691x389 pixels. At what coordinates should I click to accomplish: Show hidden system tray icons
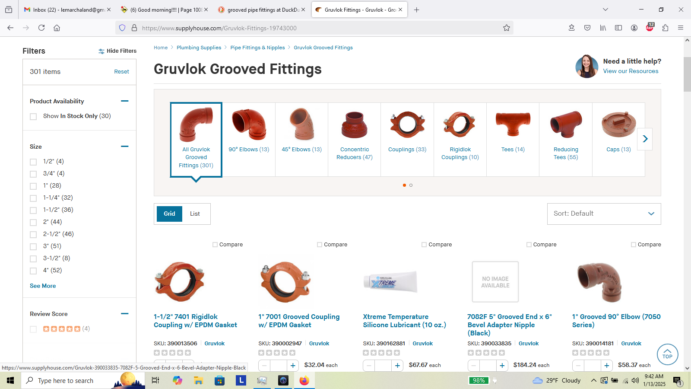point(593,380)
